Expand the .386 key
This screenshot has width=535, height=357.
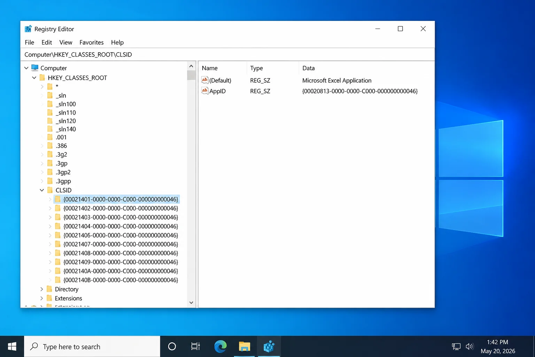[42, 146]
